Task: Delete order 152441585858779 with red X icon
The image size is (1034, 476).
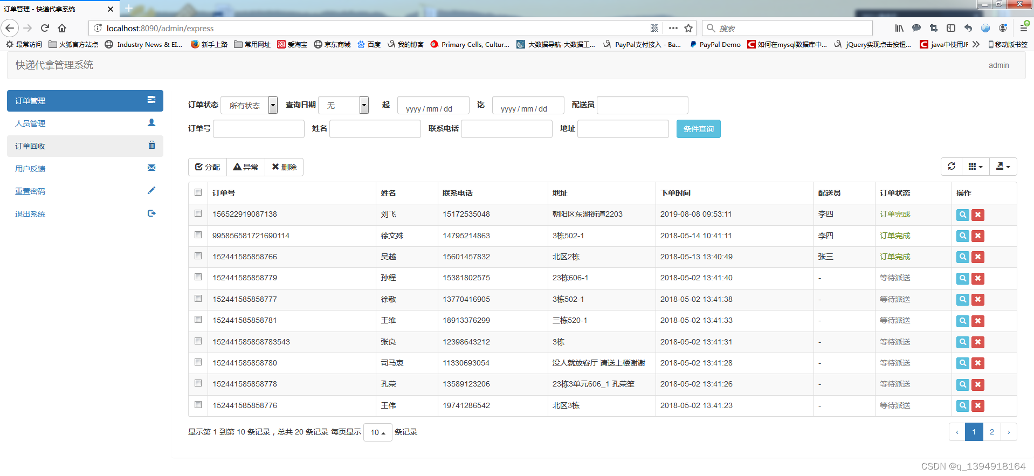Action: point(978,278)
